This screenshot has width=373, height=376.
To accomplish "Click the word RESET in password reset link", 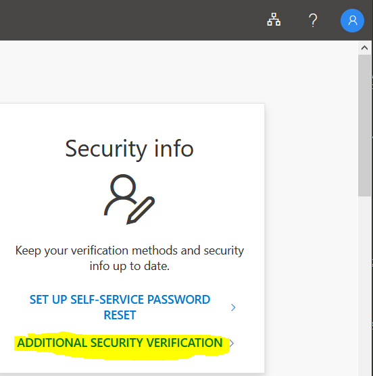I will pos(120,315).
